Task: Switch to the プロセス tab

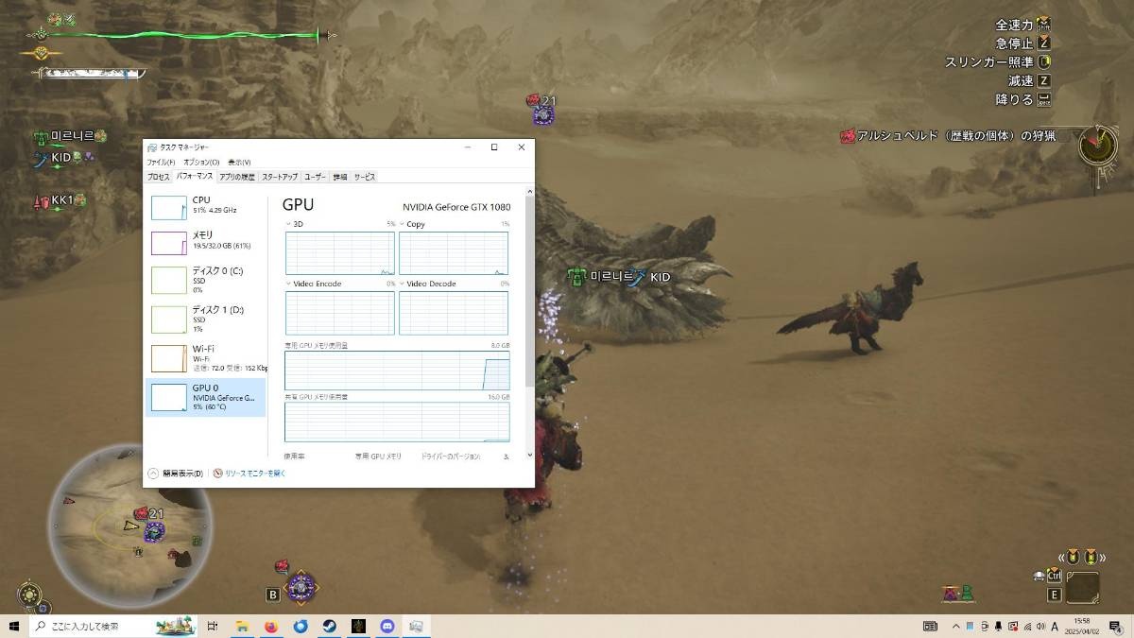Action: [159, 177]
